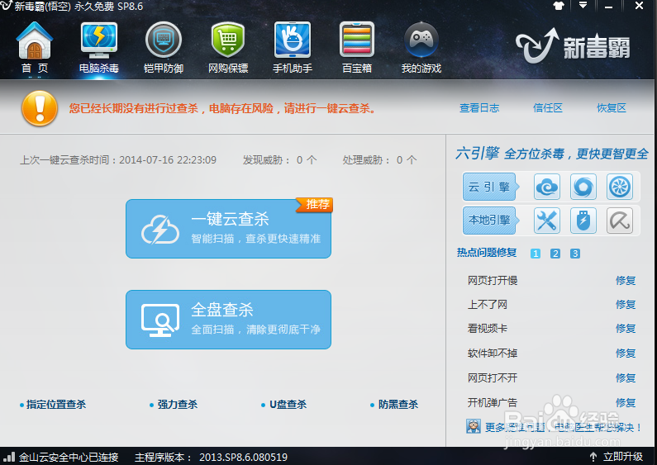Viewport: 657px width, 465px height.
Task: Open 查看日志 log link
Action: click(479, 108)
